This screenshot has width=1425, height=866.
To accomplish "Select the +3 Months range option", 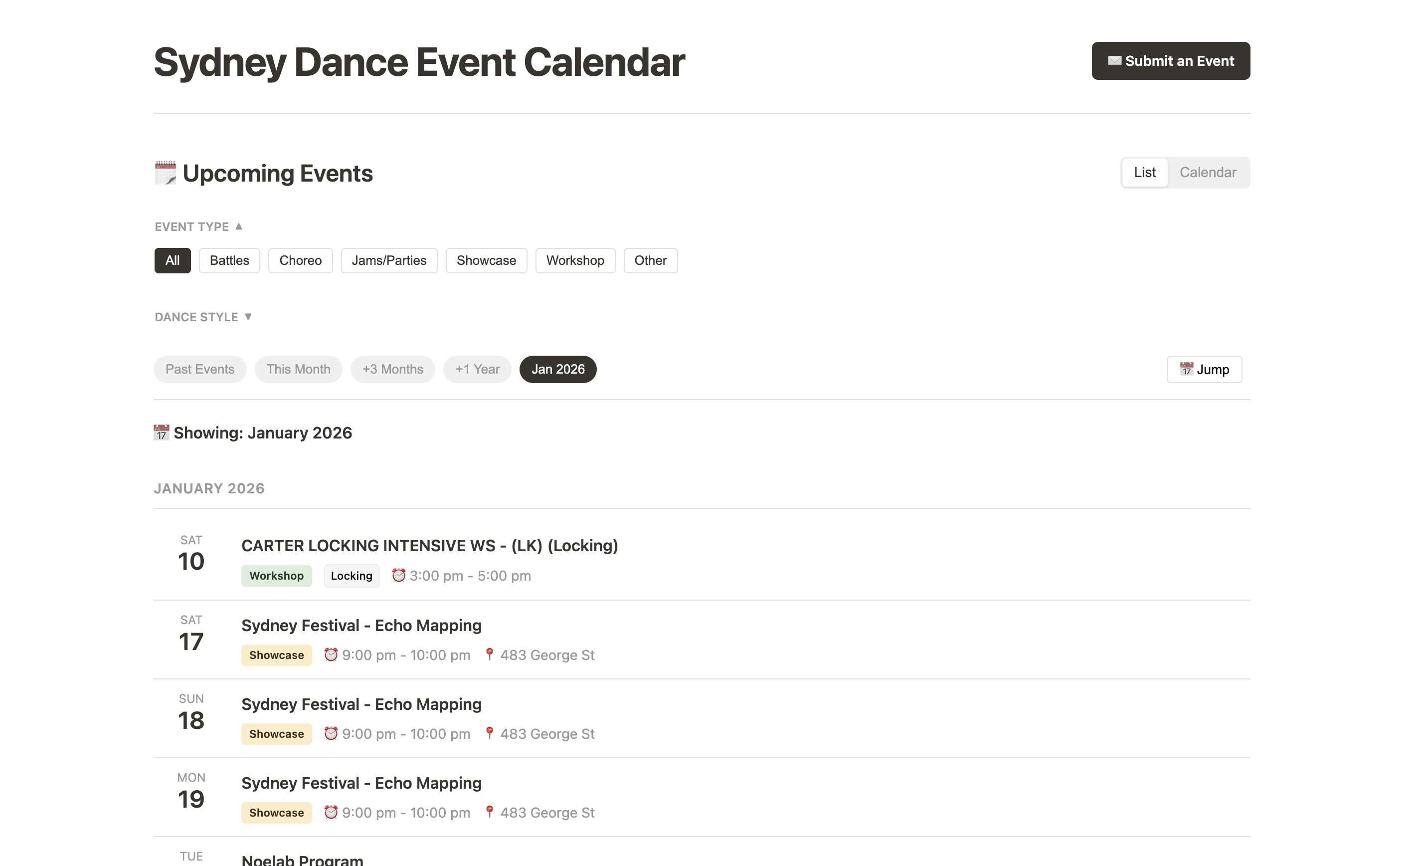I will (393, 369).
